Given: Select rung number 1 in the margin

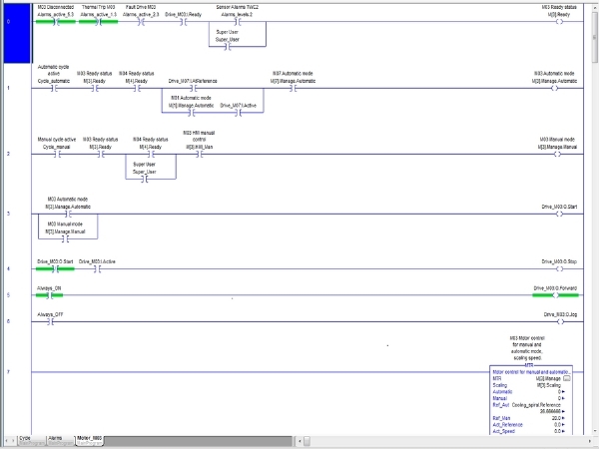Looking at the screenshot, I should pos(8,88).
